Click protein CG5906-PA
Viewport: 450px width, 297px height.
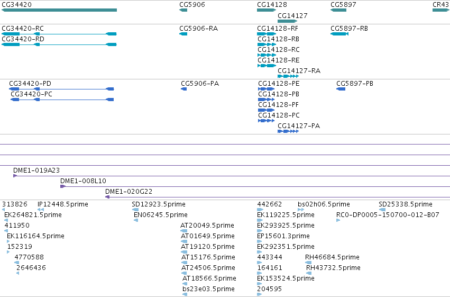183,89
